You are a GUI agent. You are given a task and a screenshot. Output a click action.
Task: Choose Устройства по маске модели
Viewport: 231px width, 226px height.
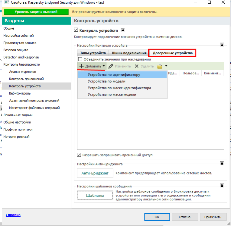tap(122, 94)
